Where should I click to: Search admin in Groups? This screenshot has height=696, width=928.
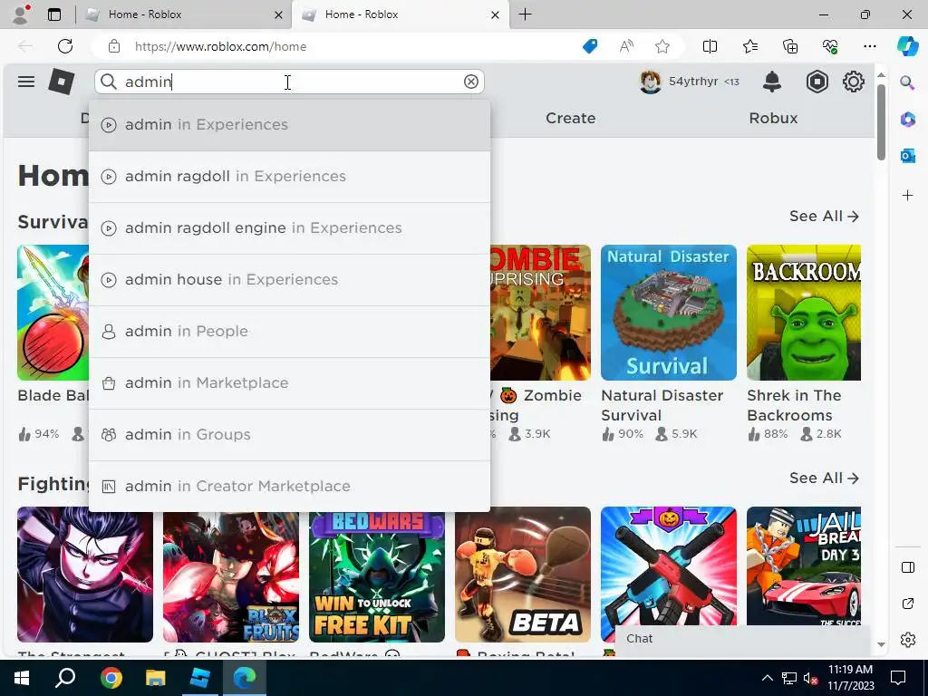point(289,434)
